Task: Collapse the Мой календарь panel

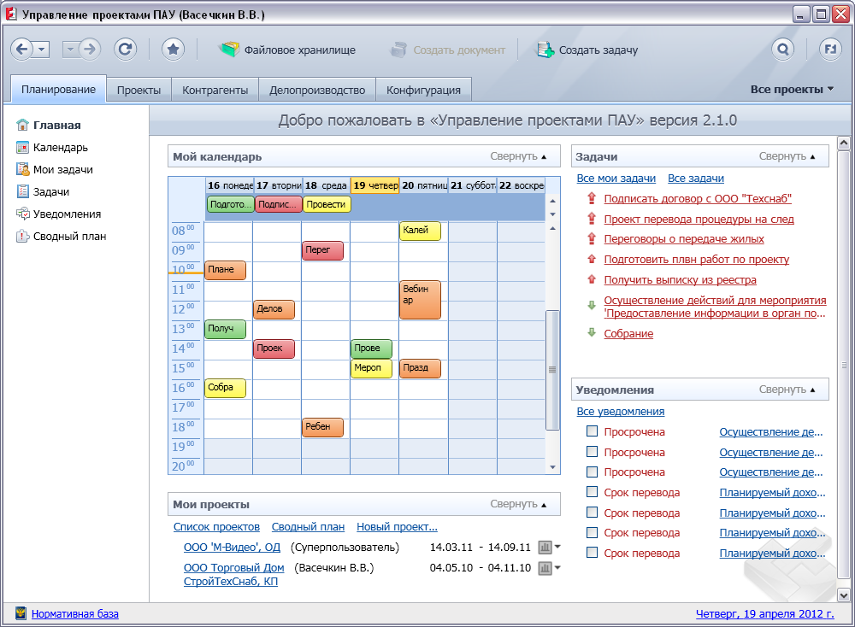Action: (518, 156)
